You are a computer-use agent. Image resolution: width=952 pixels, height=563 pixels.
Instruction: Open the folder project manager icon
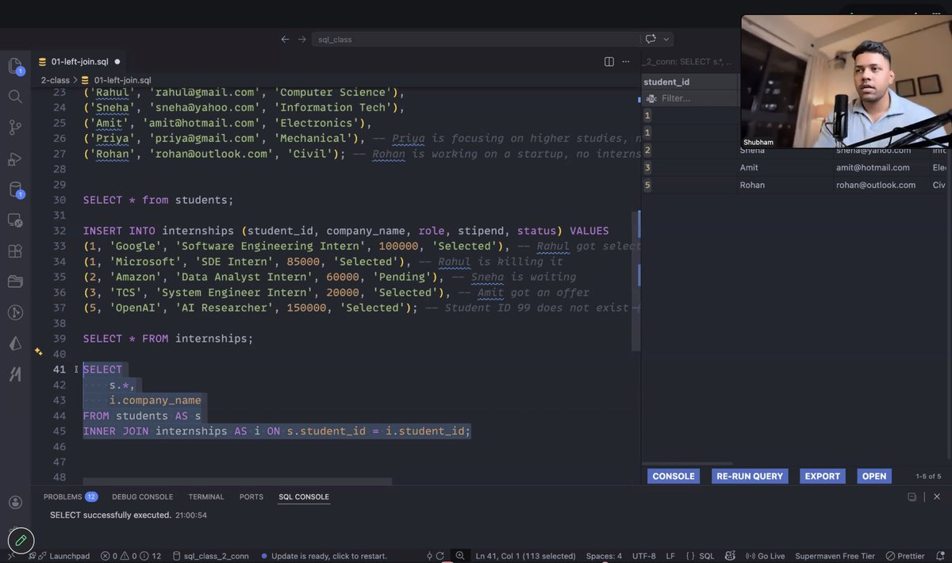click(15, 281)
